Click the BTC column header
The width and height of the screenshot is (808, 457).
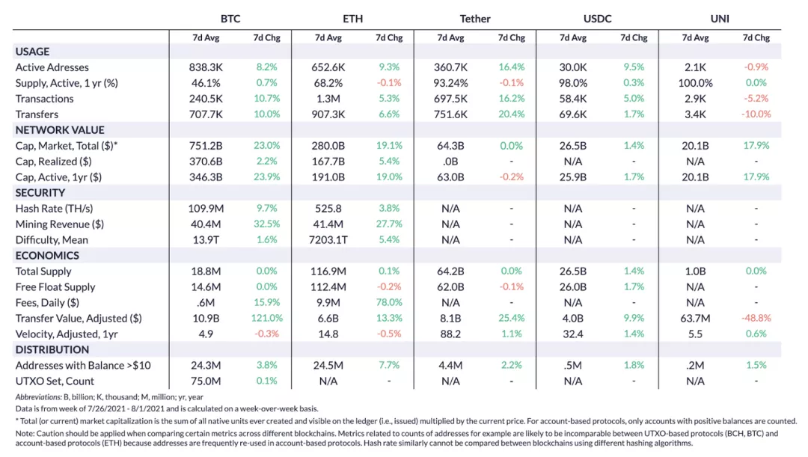(230, 19)
